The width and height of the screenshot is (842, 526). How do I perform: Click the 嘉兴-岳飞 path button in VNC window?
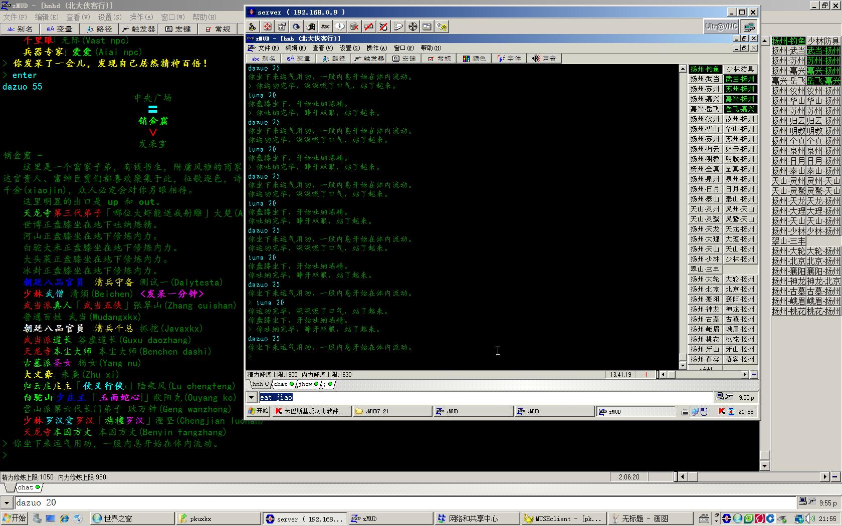click(705, 109)
